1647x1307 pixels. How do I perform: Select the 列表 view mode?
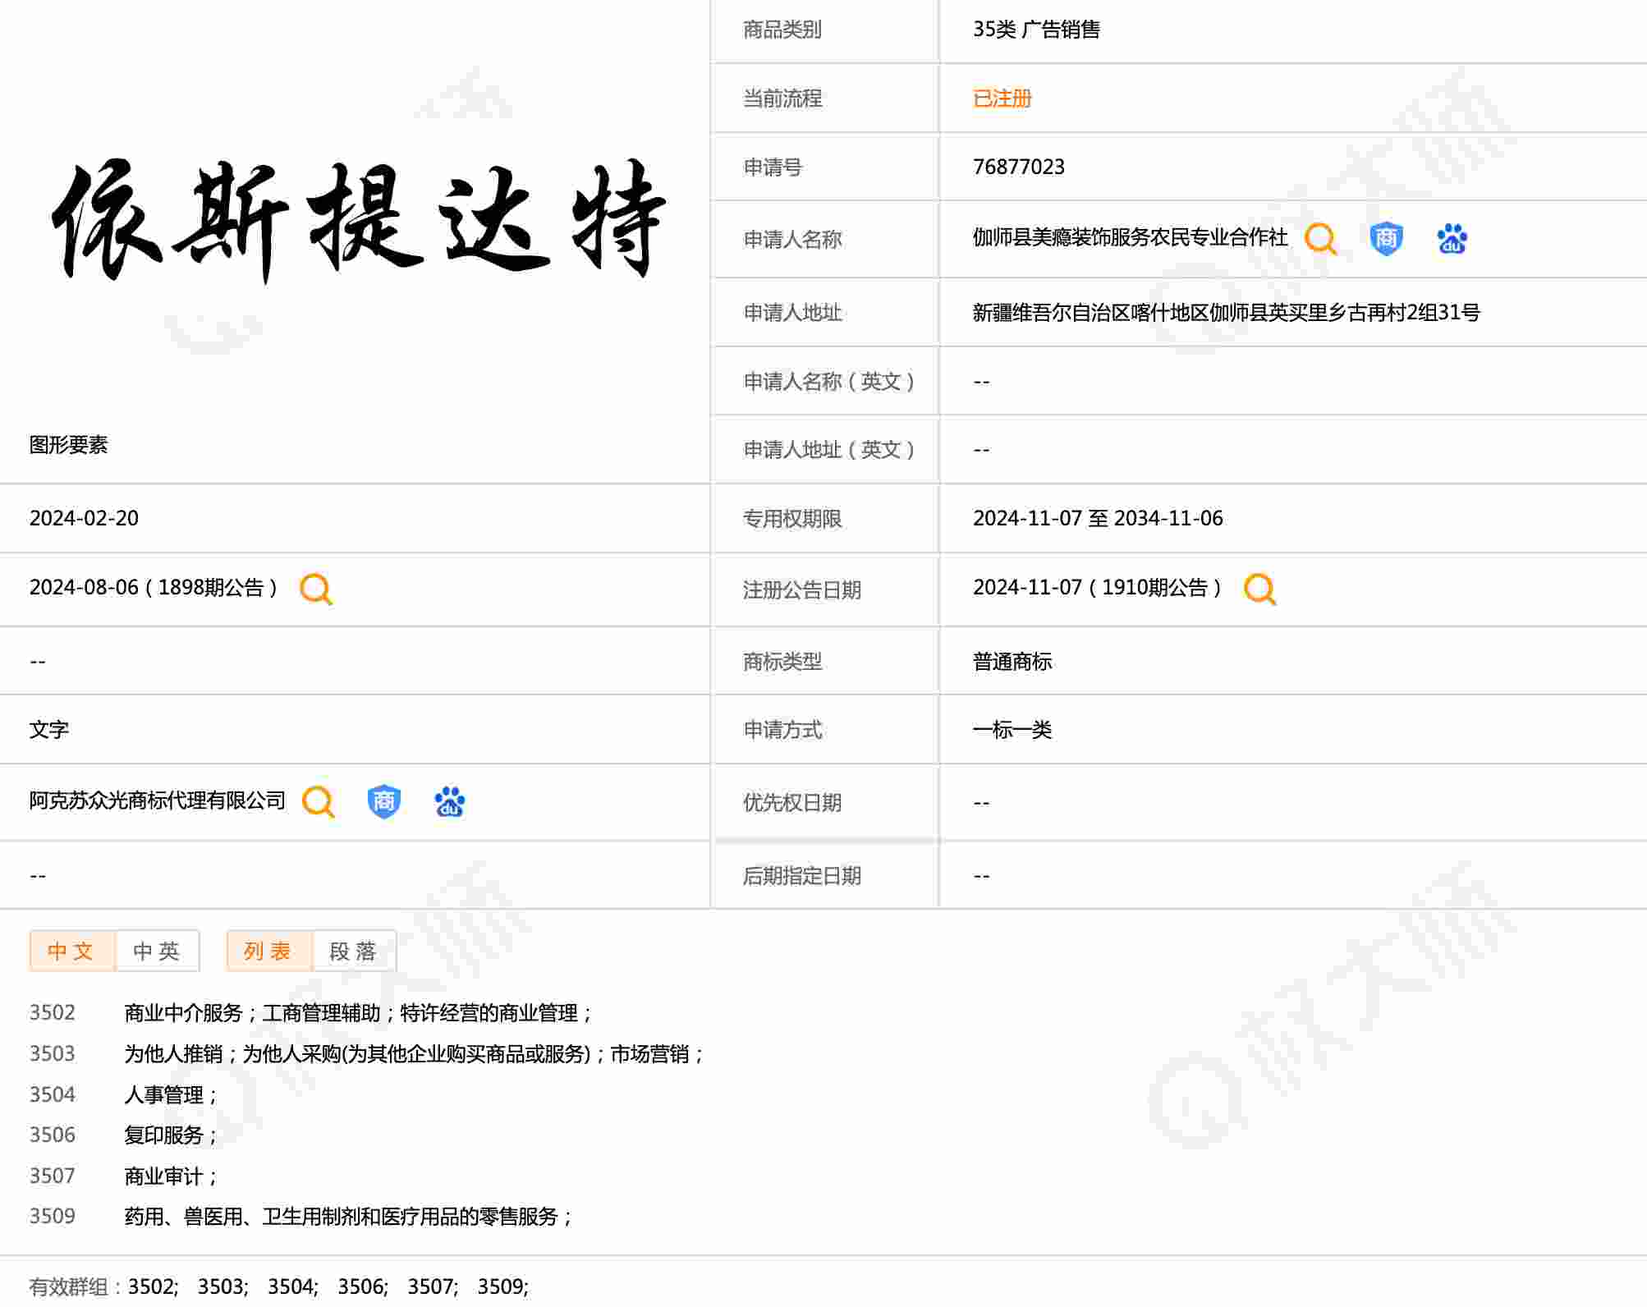click(x=268, y=951)
